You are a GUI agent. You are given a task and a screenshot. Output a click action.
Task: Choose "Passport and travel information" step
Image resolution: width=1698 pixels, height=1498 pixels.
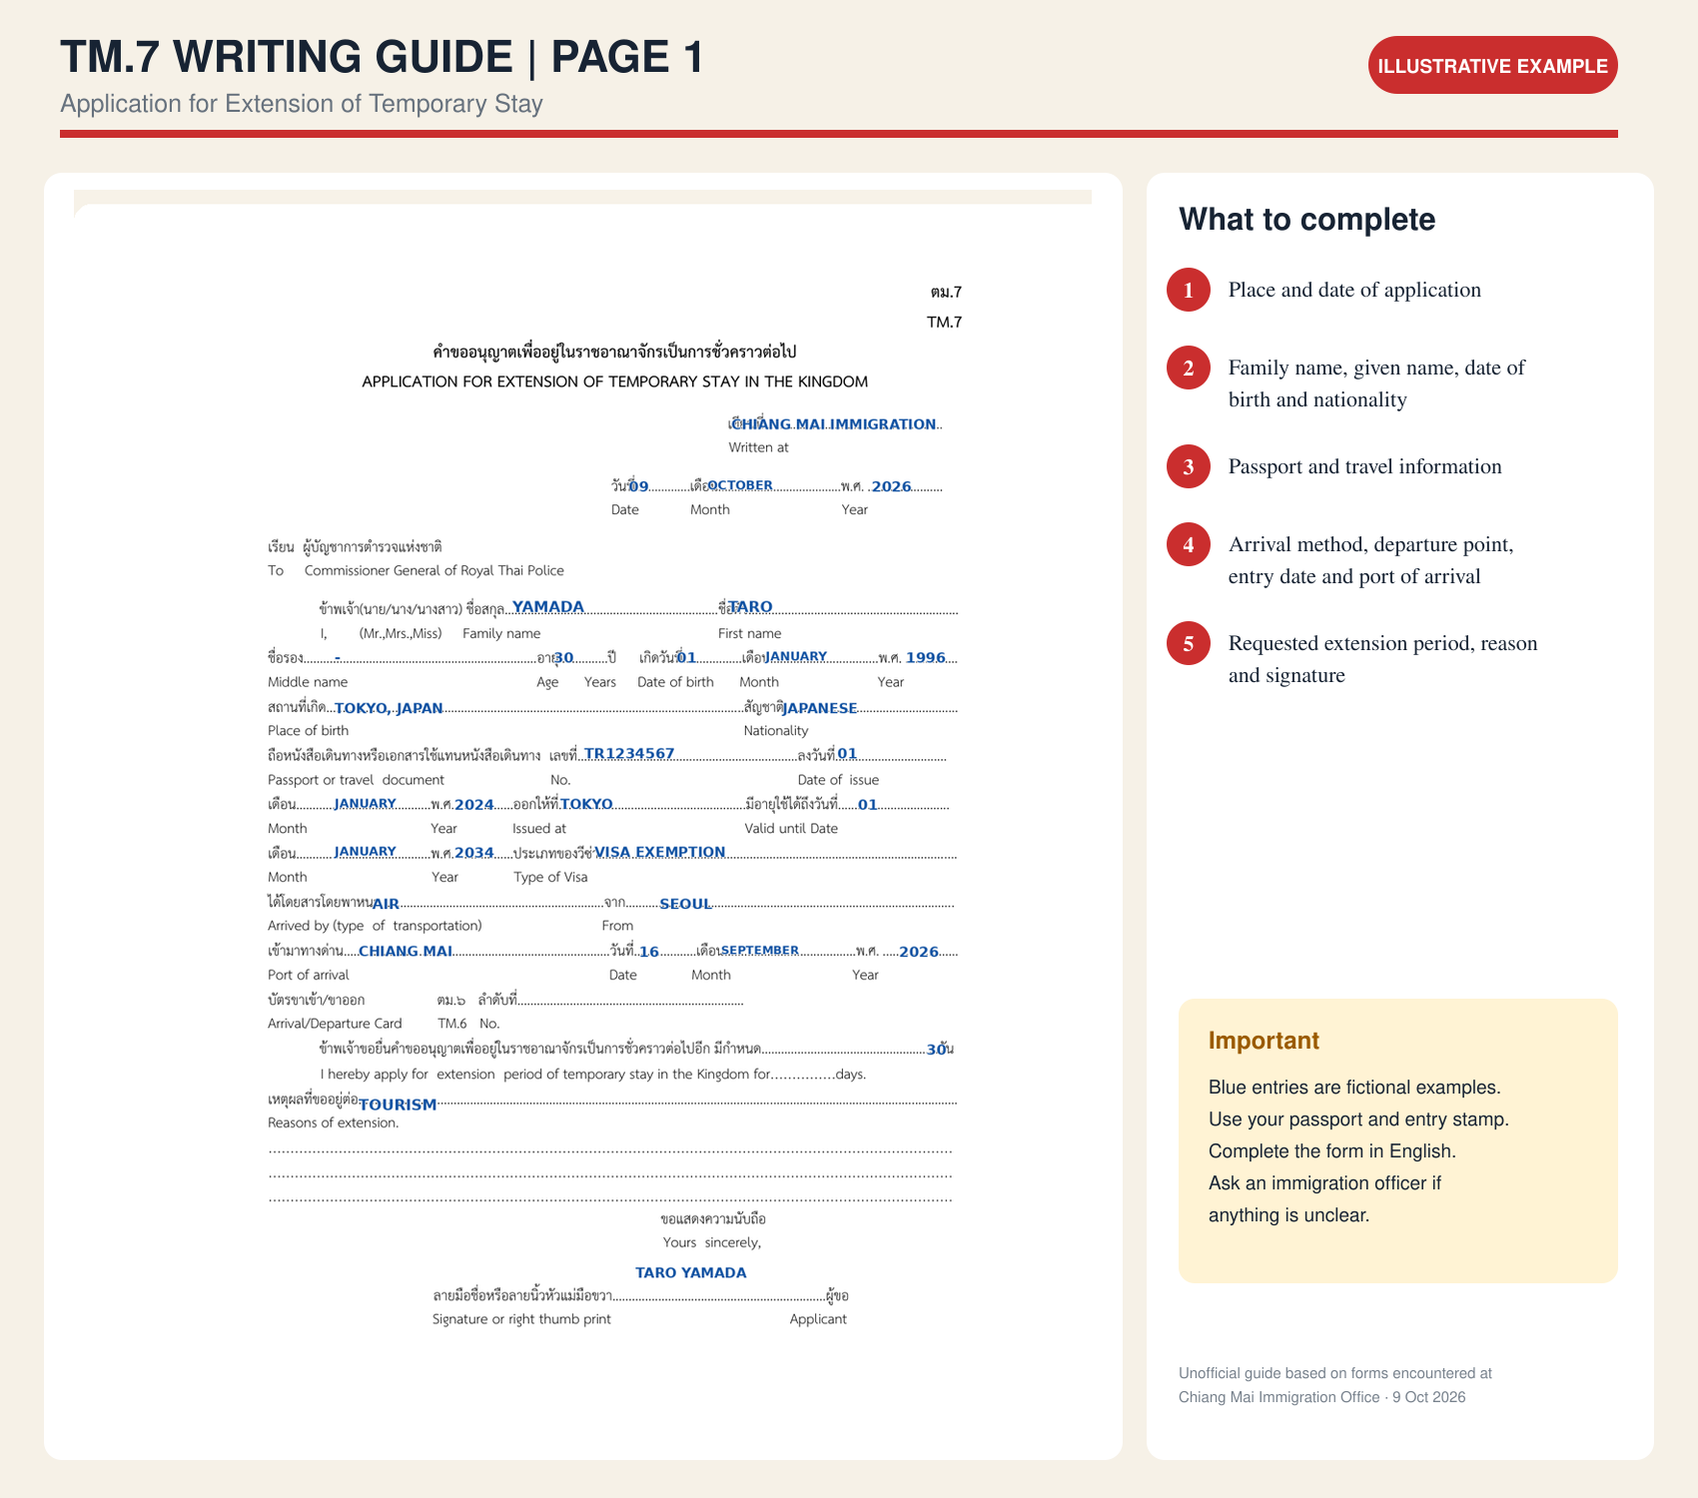[1364, 466]
